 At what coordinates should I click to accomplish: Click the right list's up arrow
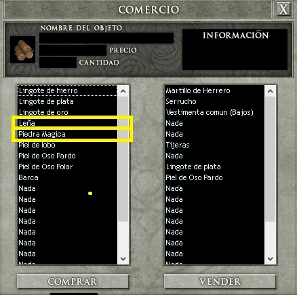[x=270, y=91]
